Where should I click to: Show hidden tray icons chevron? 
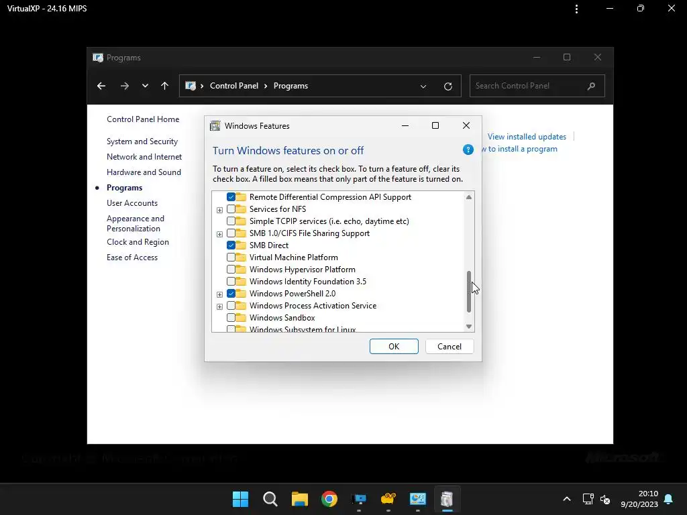[566, 499]
